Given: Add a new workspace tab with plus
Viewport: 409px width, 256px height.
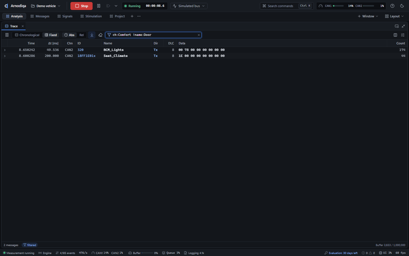Looking at the screenshot, I should [132, 16].
